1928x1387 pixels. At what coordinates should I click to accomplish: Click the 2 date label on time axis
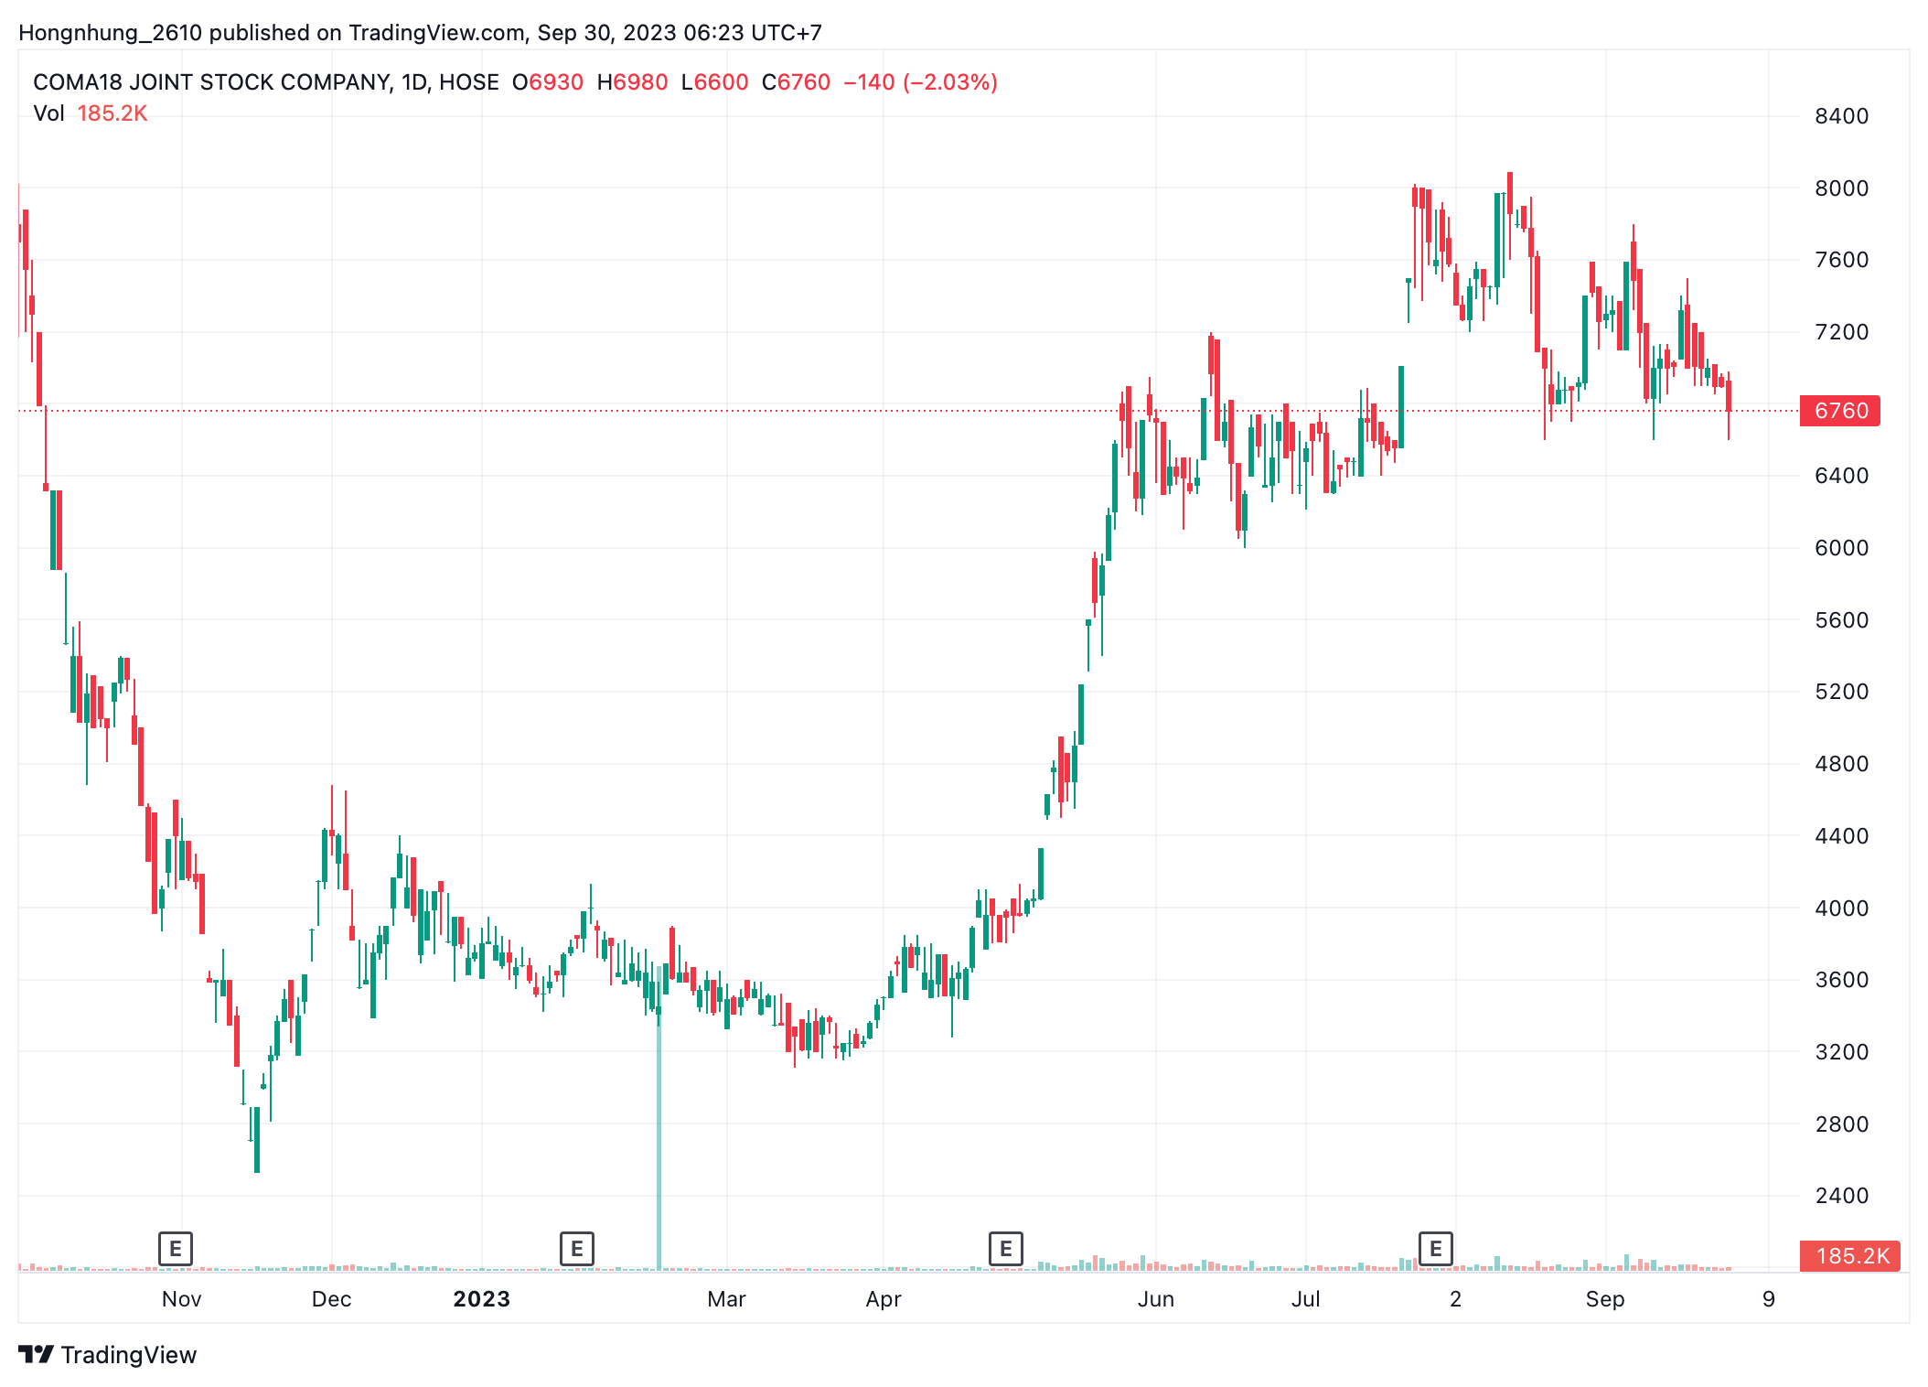point(1455,1299)
